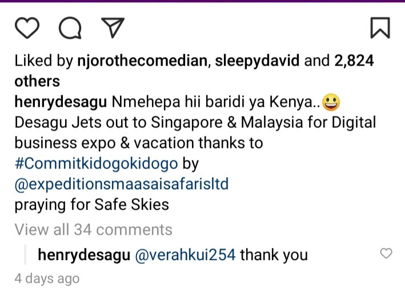View the 2,824 others who liked

(x=354, y=61)
